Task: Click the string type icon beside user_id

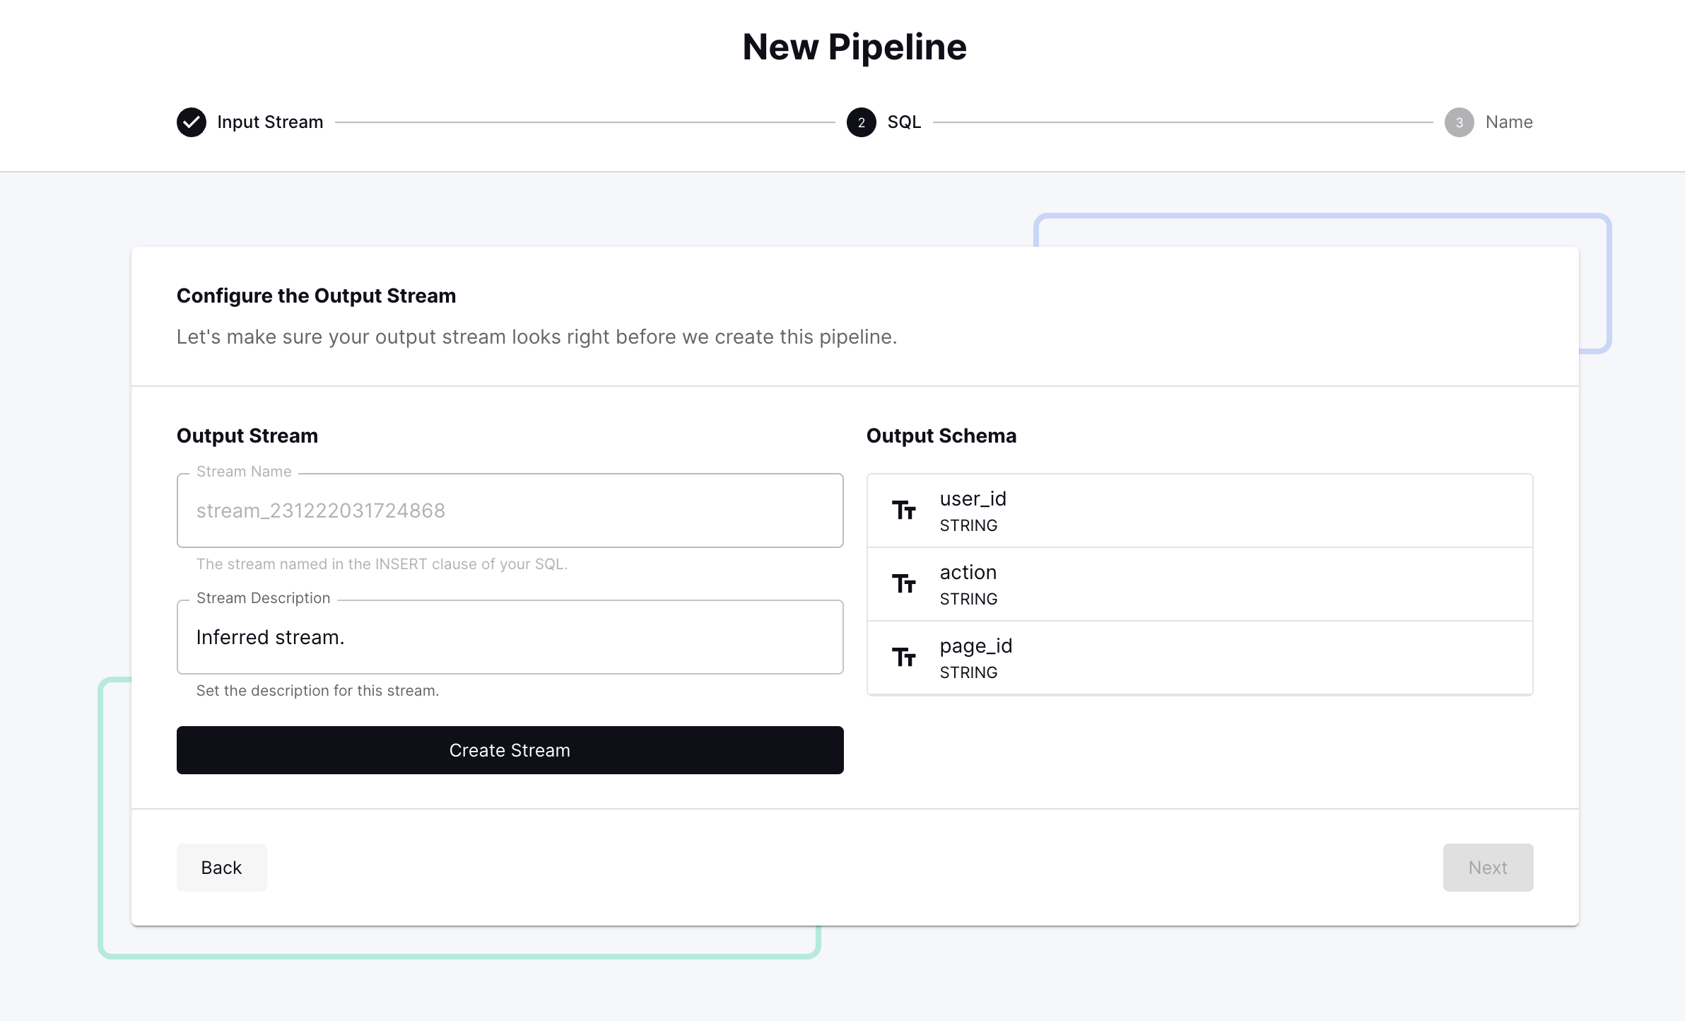Action: 903,510
